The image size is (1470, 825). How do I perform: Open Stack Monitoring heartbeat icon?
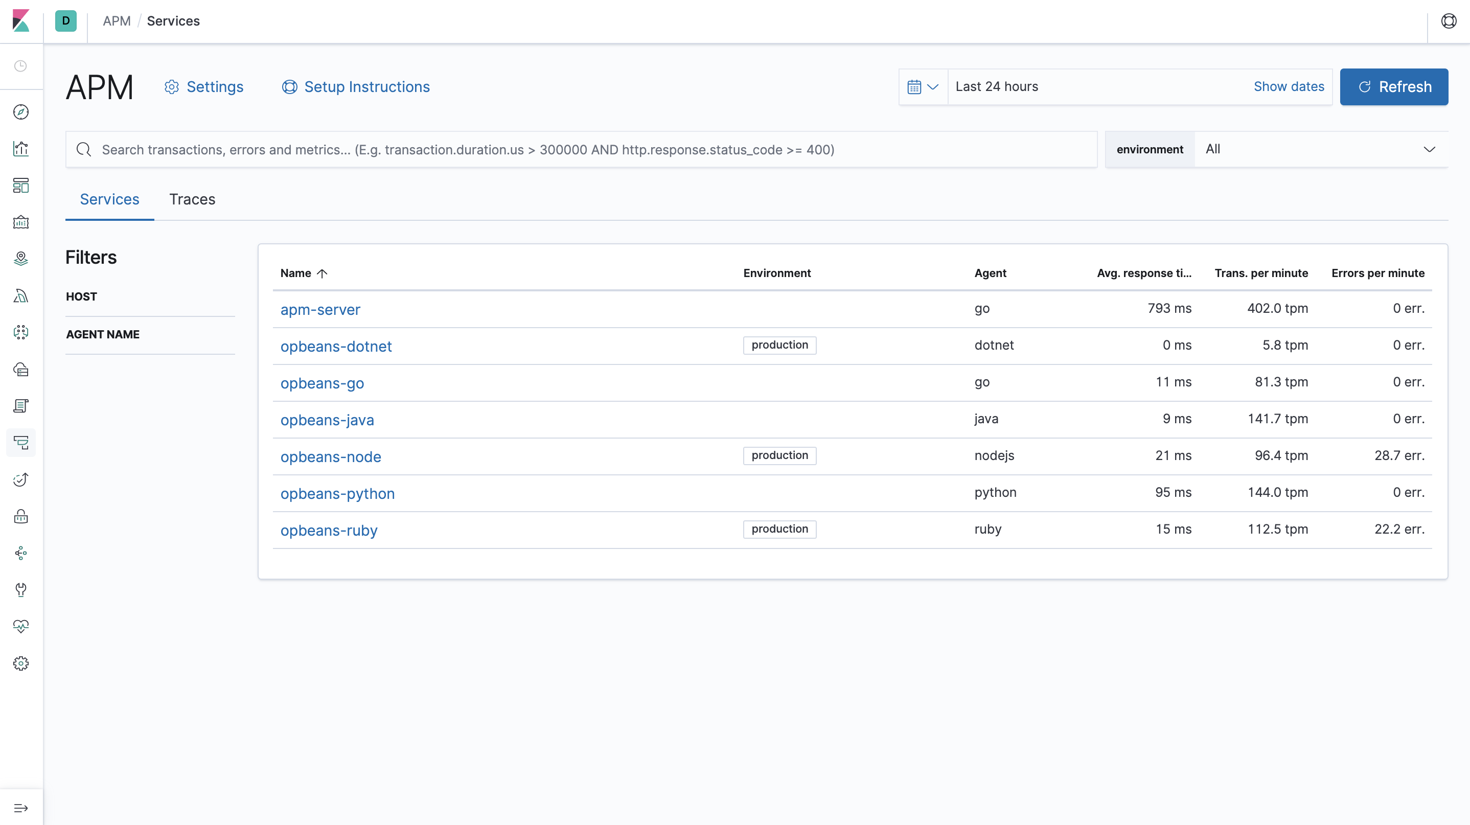click(x=20, y=626)
